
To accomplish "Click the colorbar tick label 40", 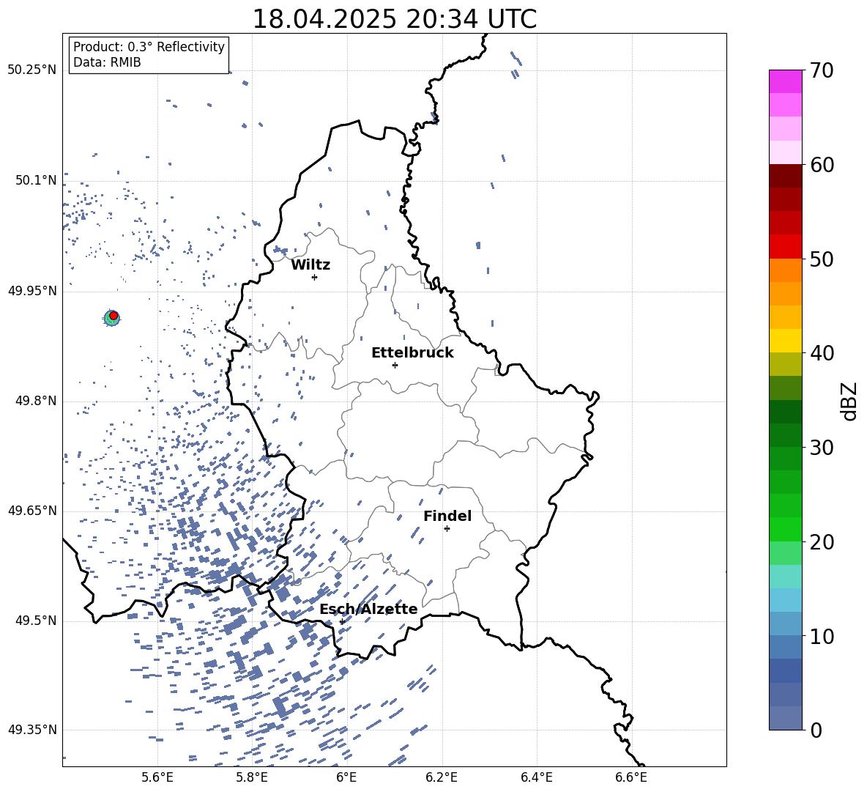I will coord(822,353).
